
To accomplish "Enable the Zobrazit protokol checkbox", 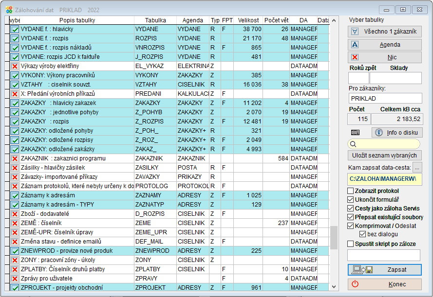I will 350,191.
